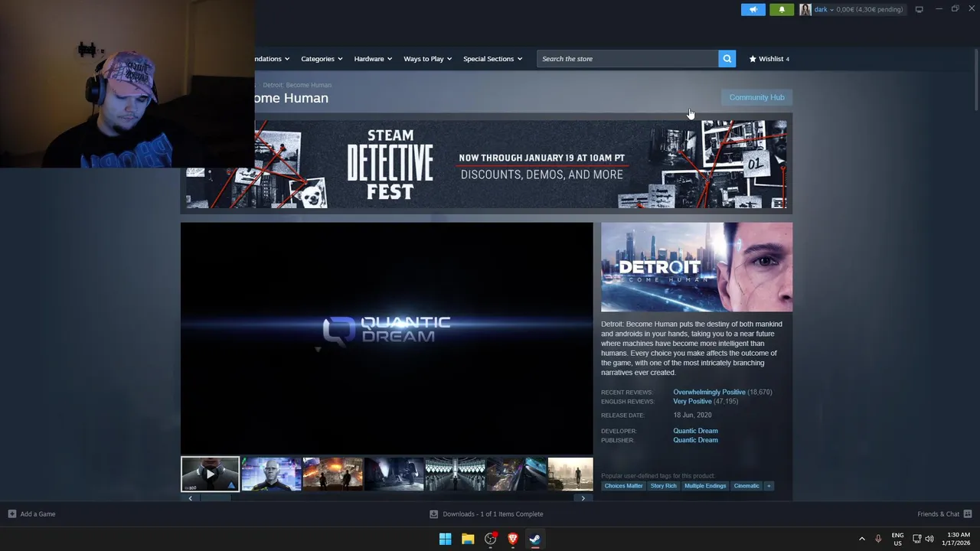Open the Windows Start menu
The image size is (980, 551).
pos(445,539)
